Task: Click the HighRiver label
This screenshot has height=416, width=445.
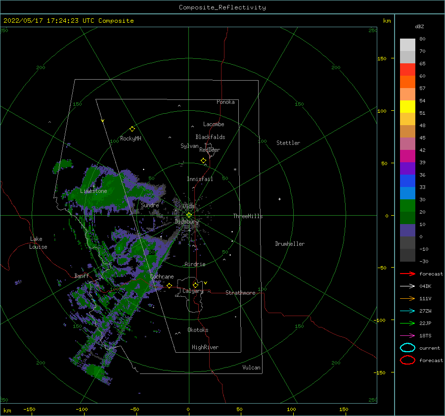Action: (x=205, y=347)
